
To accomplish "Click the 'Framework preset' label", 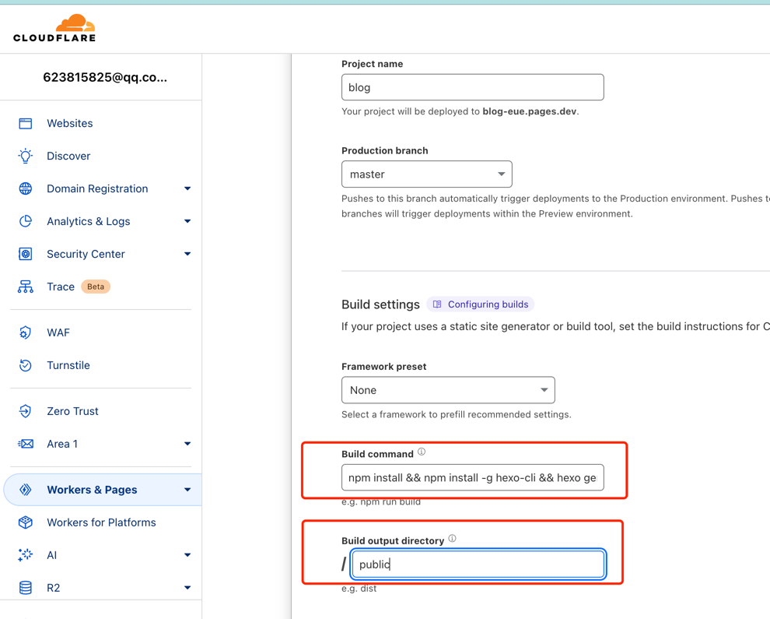I will [x=384, y=367].
